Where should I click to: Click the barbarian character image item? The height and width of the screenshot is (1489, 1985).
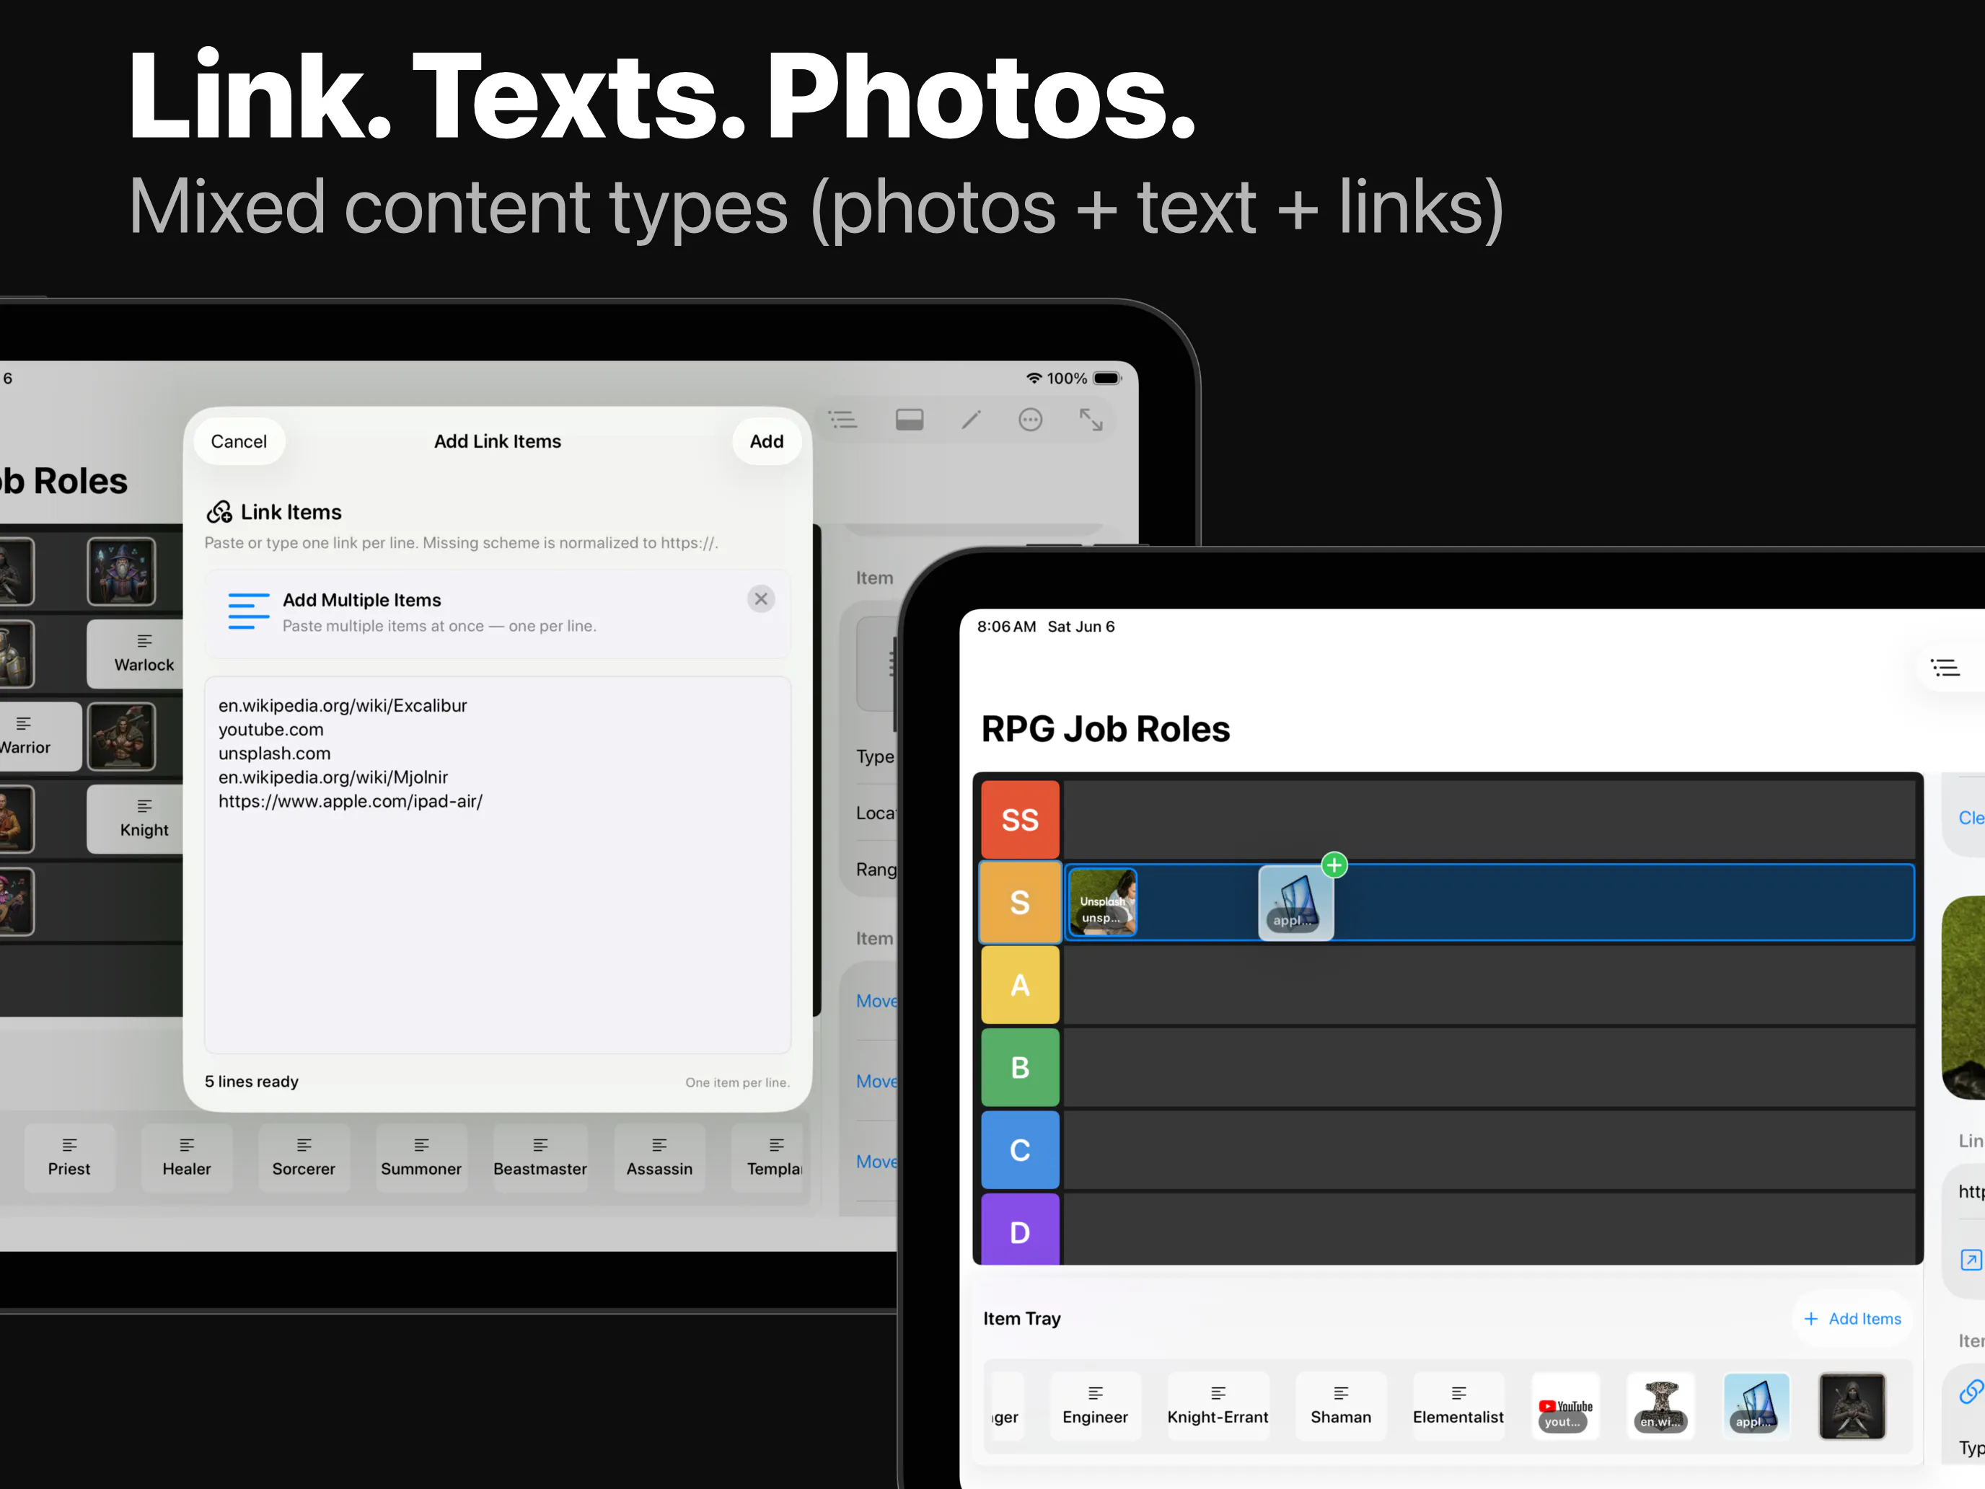[121, 736]
